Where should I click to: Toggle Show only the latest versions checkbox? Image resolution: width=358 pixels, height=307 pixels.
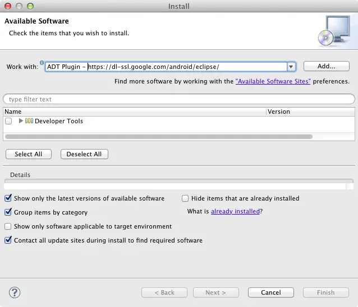click(x=8, y=198)
